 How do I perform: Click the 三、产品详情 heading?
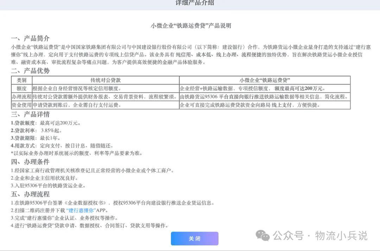click(x=30, y=114)
